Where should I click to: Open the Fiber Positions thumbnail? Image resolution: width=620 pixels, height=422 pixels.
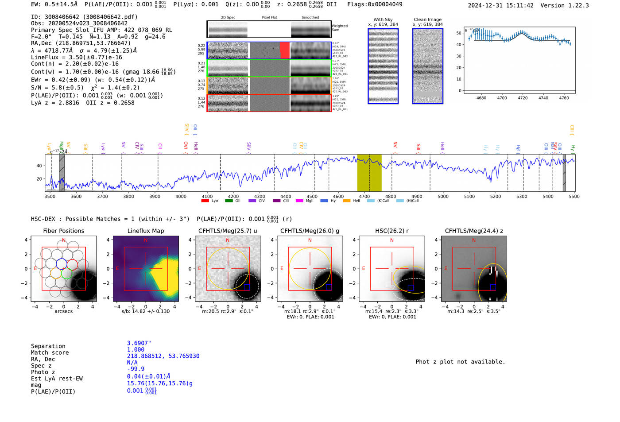click(64, 269)
